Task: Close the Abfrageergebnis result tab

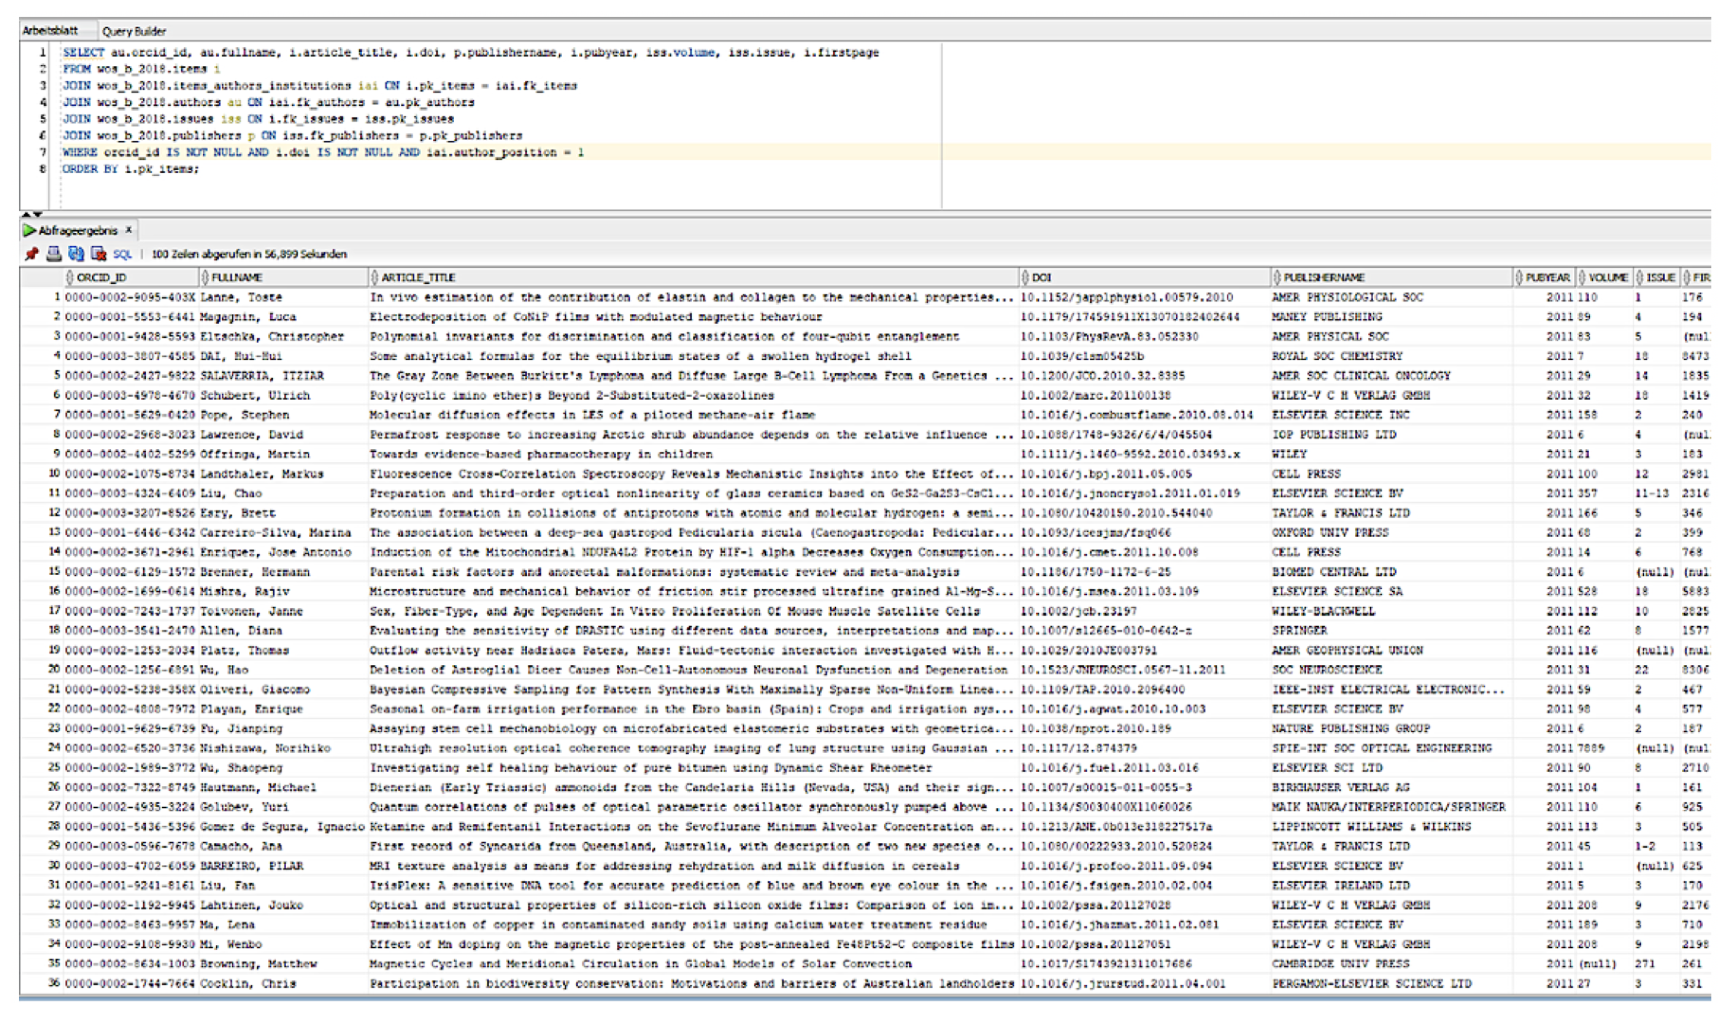Action: coord(128,230)
